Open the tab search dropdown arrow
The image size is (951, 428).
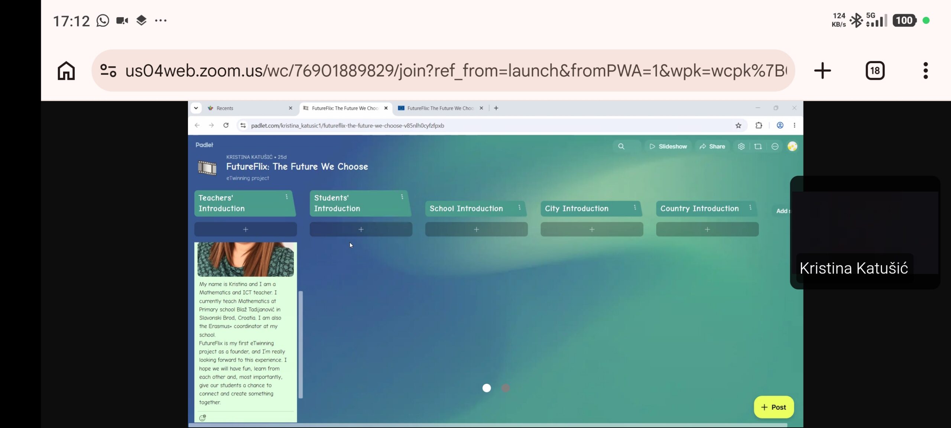[x=196, y=108]
